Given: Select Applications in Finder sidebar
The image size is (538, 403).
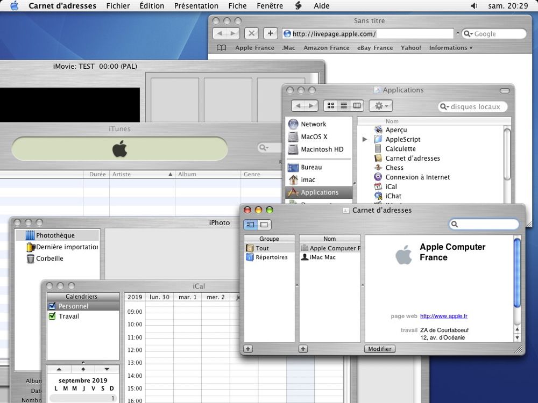Looking at the screenshot, I should 318,192.
